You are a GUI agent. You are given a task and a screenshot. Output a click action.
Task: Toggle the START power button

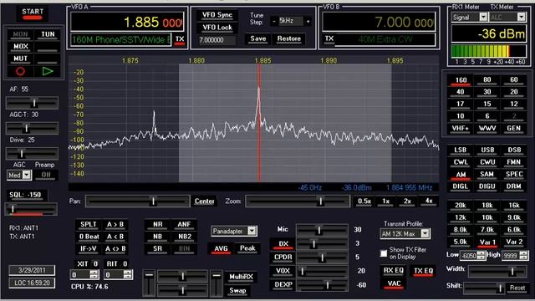coord(33,13)
